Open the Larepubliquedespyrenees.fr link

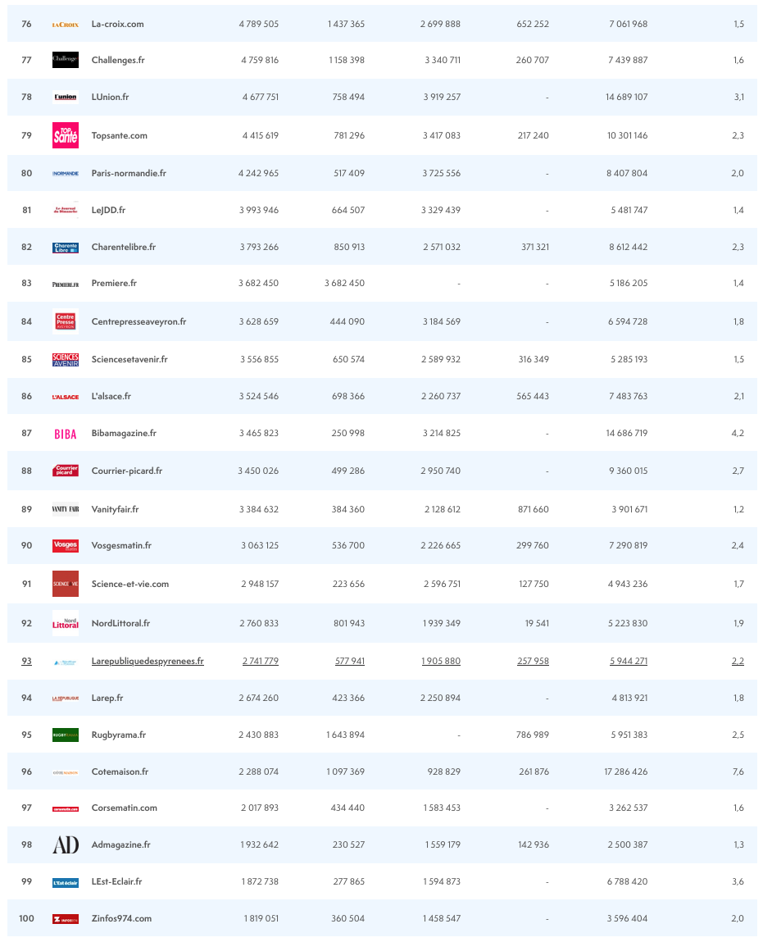148,661
